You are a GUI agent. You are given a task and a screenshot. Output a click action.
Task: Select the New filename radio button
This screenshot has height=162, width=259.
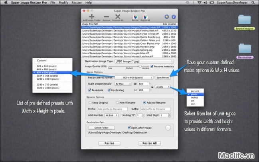click(x=117, y=103)
